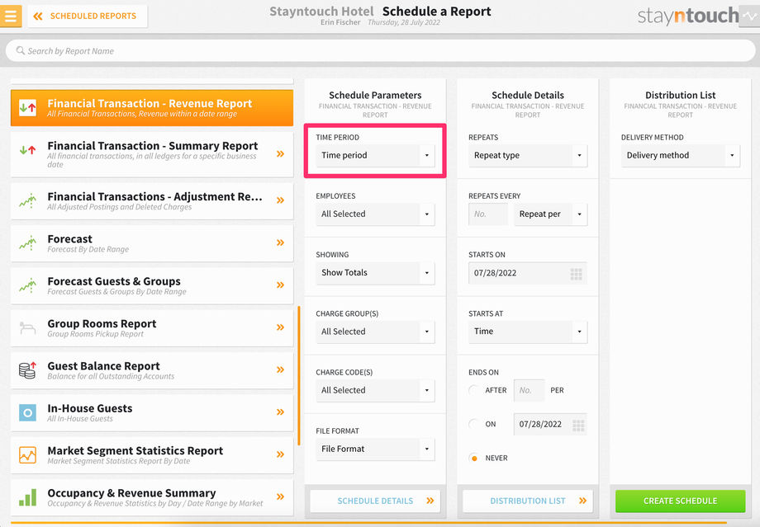Expand the Showing Show Totals dropdown
This screenshot has width=760, height=527.
[x=375, y=273]
